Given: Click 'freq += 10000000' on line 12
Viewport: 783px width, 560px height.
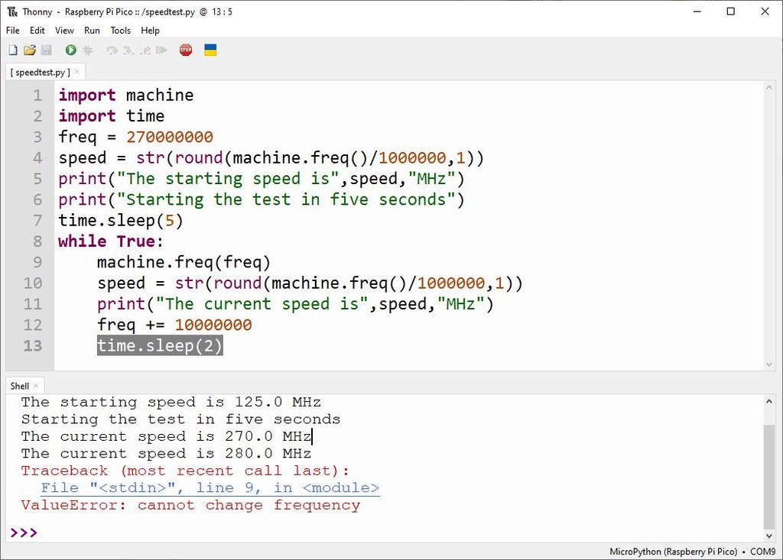Looking at the screenshot, I should [x=174, y=325].
